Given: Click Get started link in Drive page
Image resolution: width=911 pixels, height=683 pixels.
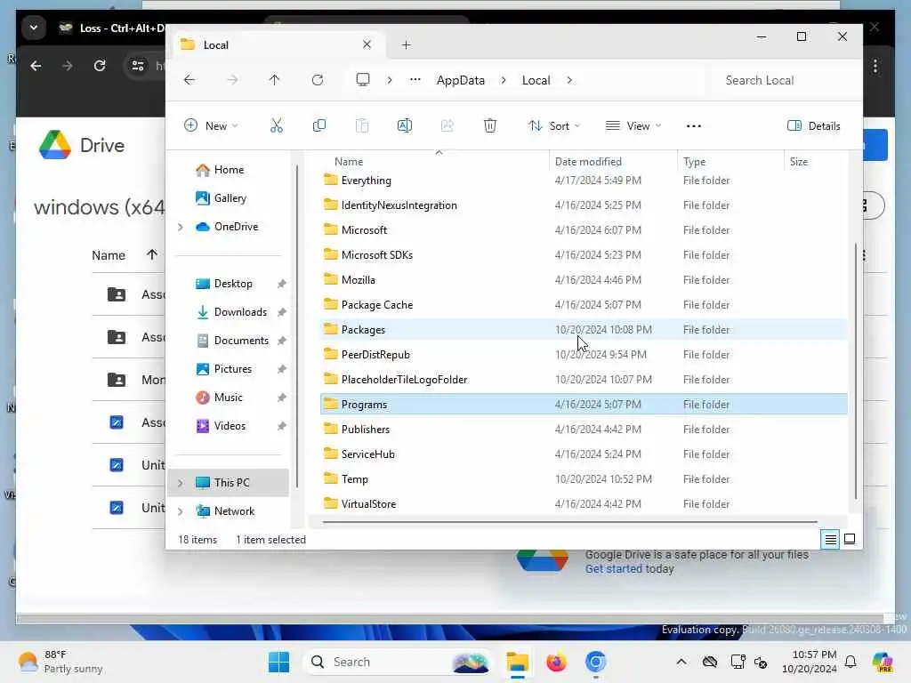Looking at the screenshot, I should 614,569.
